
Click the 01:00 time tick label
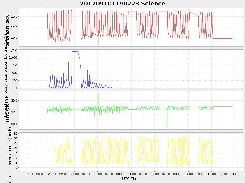click(98, 174)
